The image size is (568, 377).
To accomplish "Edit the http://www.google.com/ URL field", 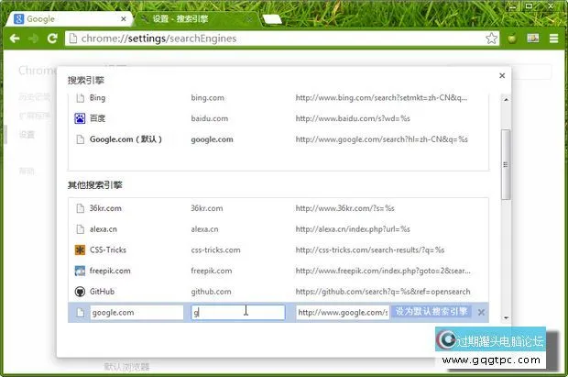I will click(x=343, y=313).
